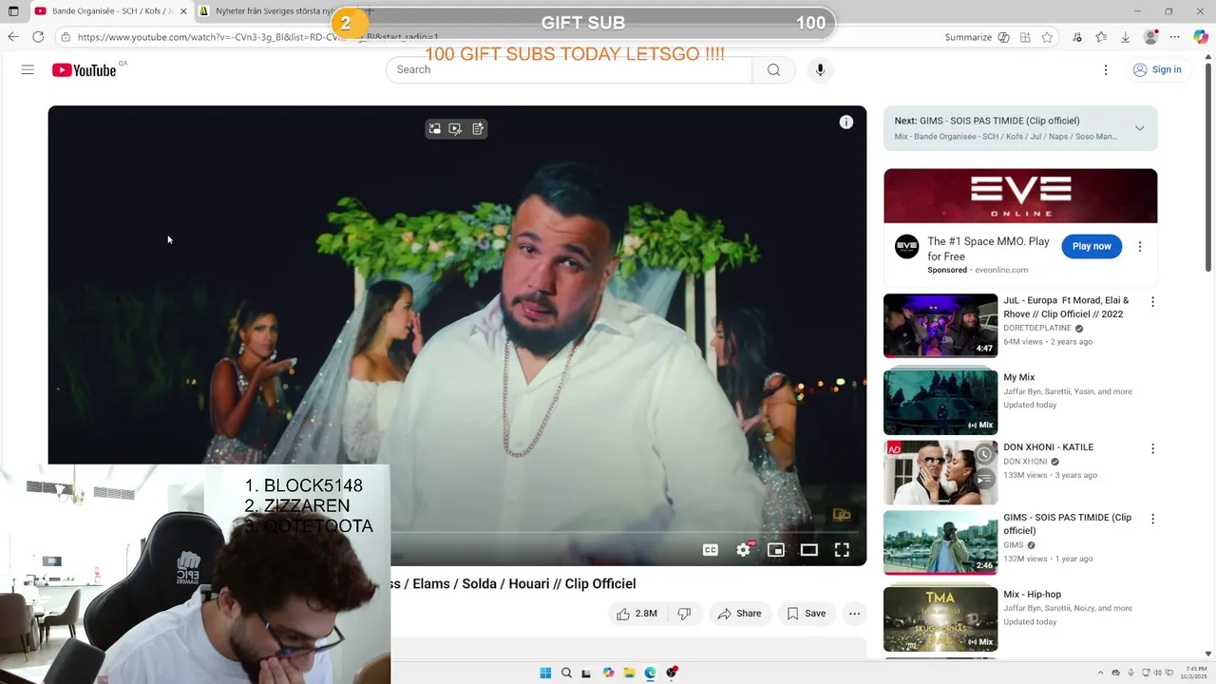
Task: Save the video to a playlist
Action: pyautogui.click(x=806, y=614)
